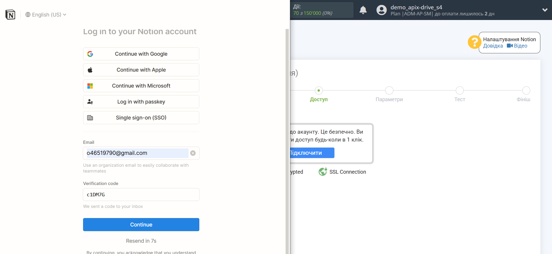Click the Notion popup vertical scrollbar
This screenshot has height=254, width=552.
(x=287, y=141)
